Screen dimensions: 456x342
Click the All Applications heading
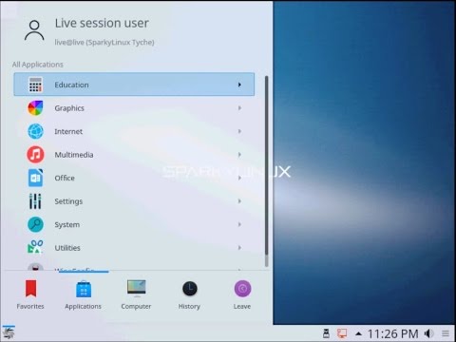(x=38, y=65)
